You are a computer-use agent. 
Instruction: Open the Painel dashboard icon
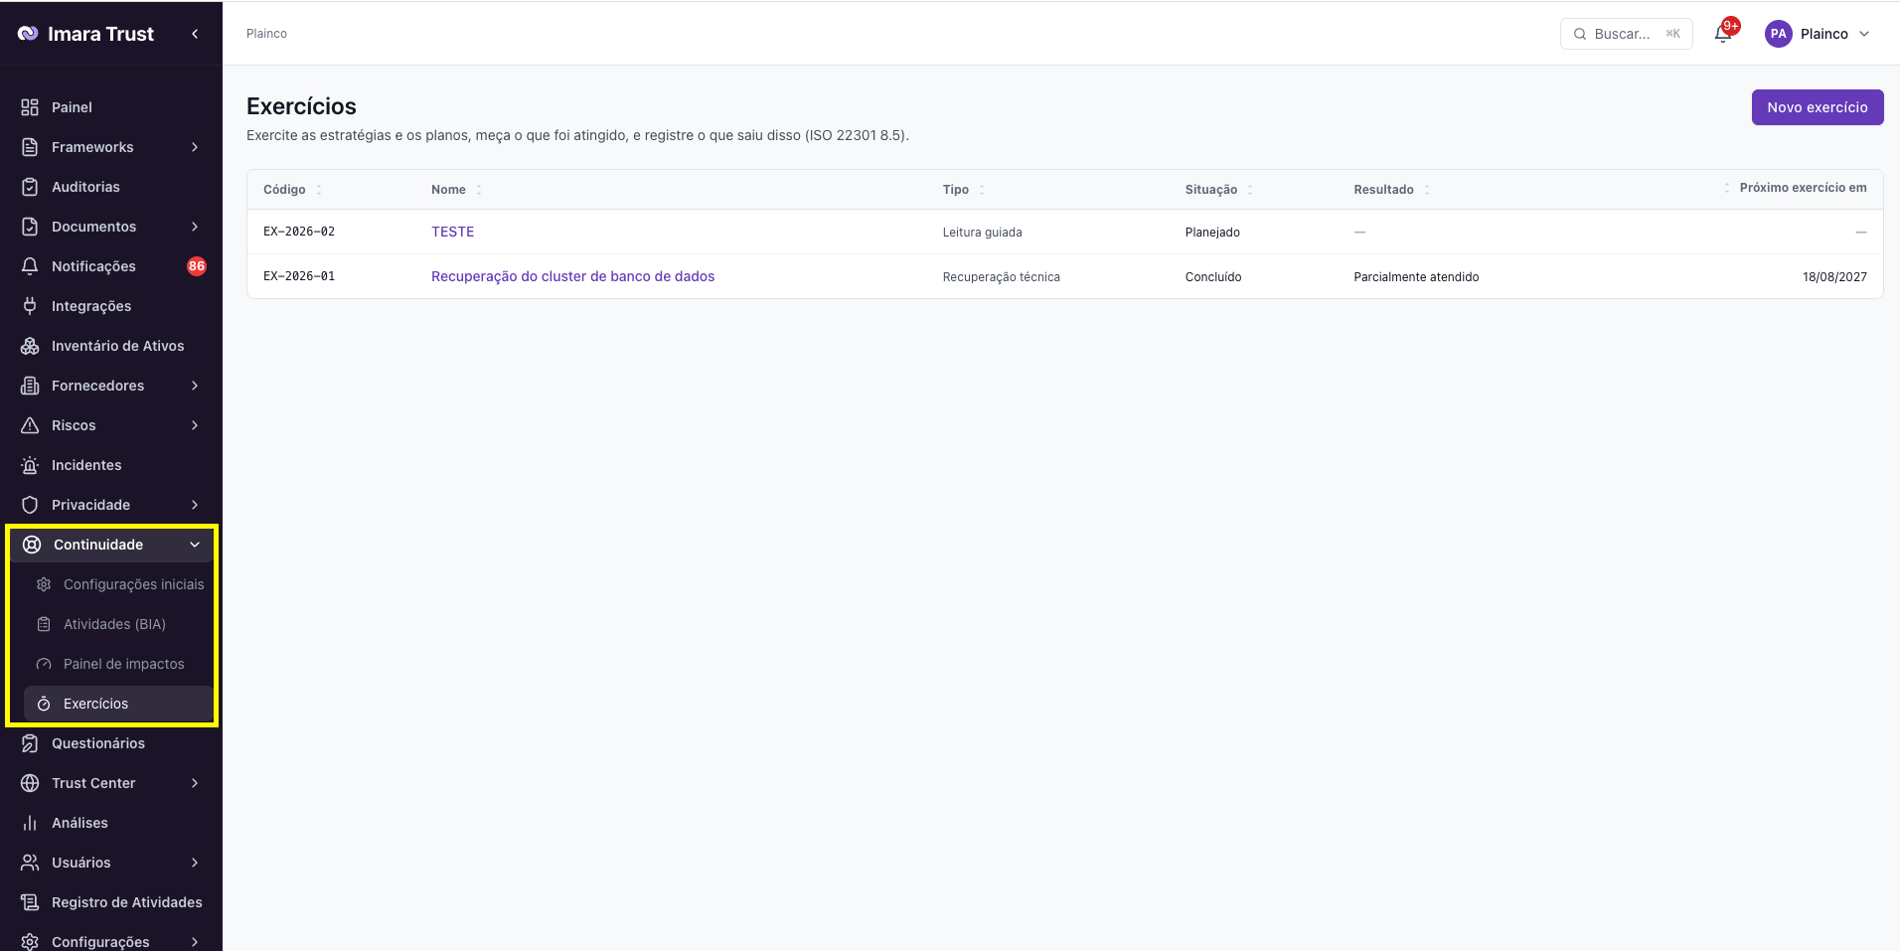click(x=30, y=107)
